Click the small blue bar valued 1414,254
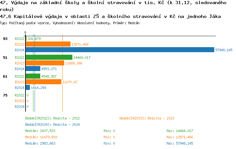Screen dimensions: 236x149 [x=28, y=88]
